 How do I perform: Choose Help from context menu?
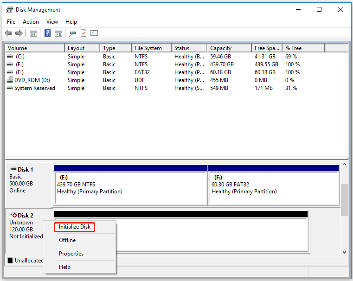[64, 267]
